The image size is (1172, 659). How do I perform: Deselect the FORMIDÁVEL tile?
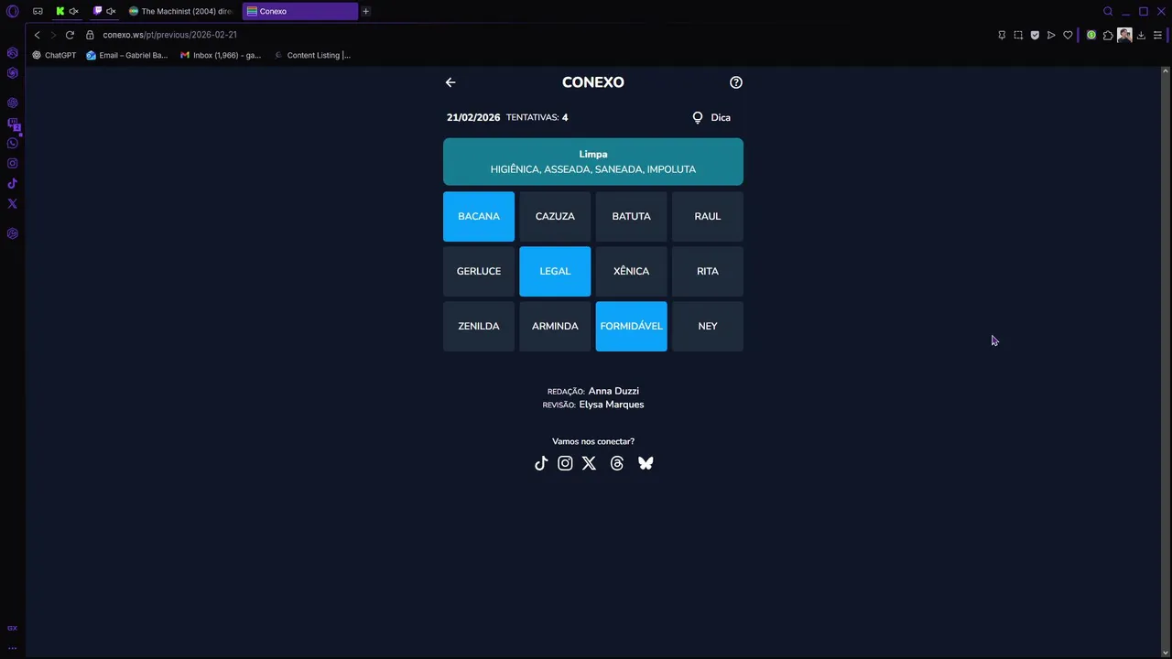(x=632, y=326)
